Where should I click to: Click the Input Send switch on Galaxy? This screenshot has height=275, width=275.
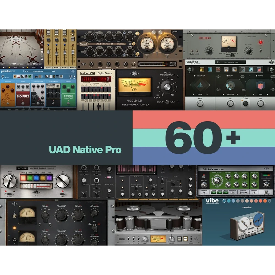pyautogui.click(x=204, y=193)
